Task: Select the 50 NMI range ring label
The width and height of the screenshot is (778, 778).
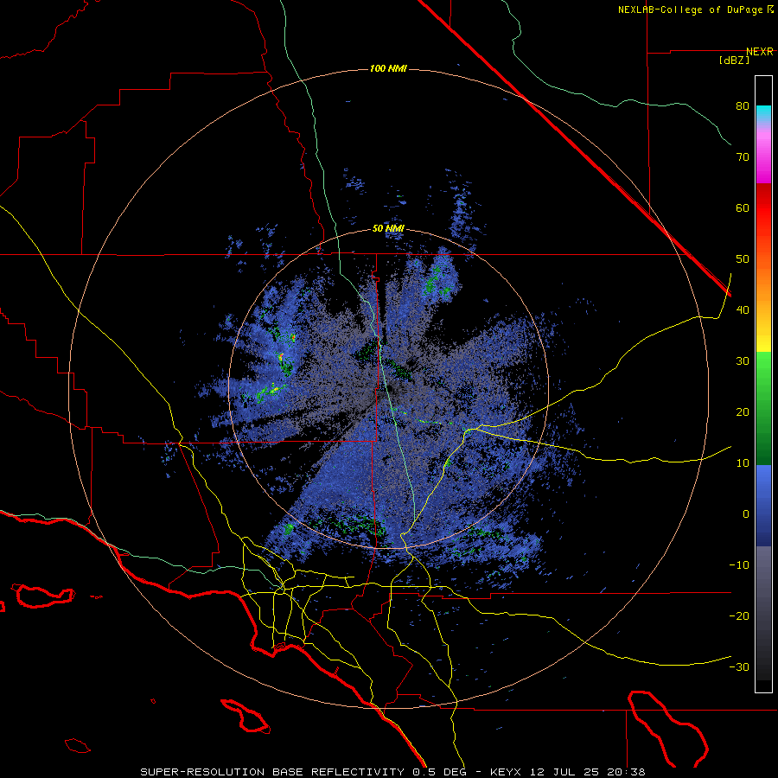Action: point(388,229)
